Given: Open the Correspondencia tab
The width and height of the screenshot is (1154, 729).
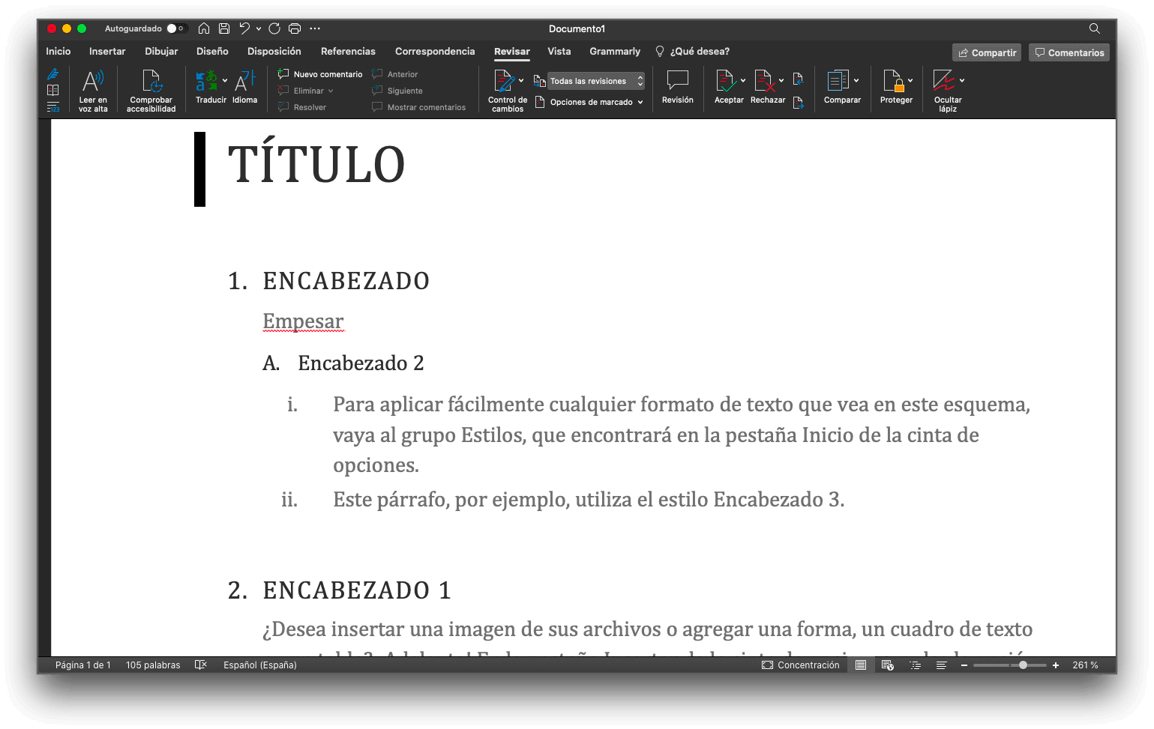Looking at the screenshot, I should click(435, 51).
